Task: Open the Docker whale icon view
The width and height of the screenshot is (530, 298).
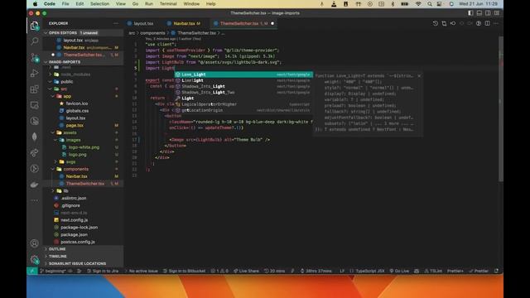Action: [x=34, y=185]
